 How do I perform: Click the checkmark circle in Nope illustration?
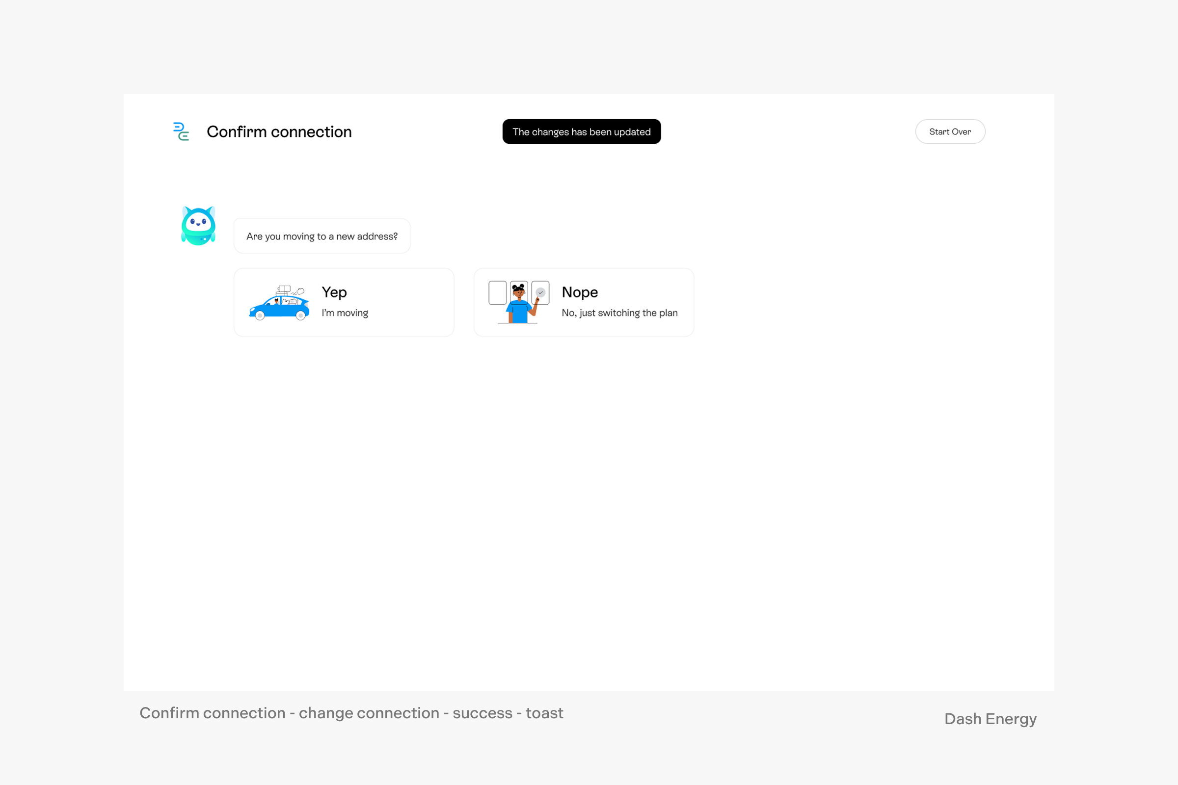tap(540, 292)
